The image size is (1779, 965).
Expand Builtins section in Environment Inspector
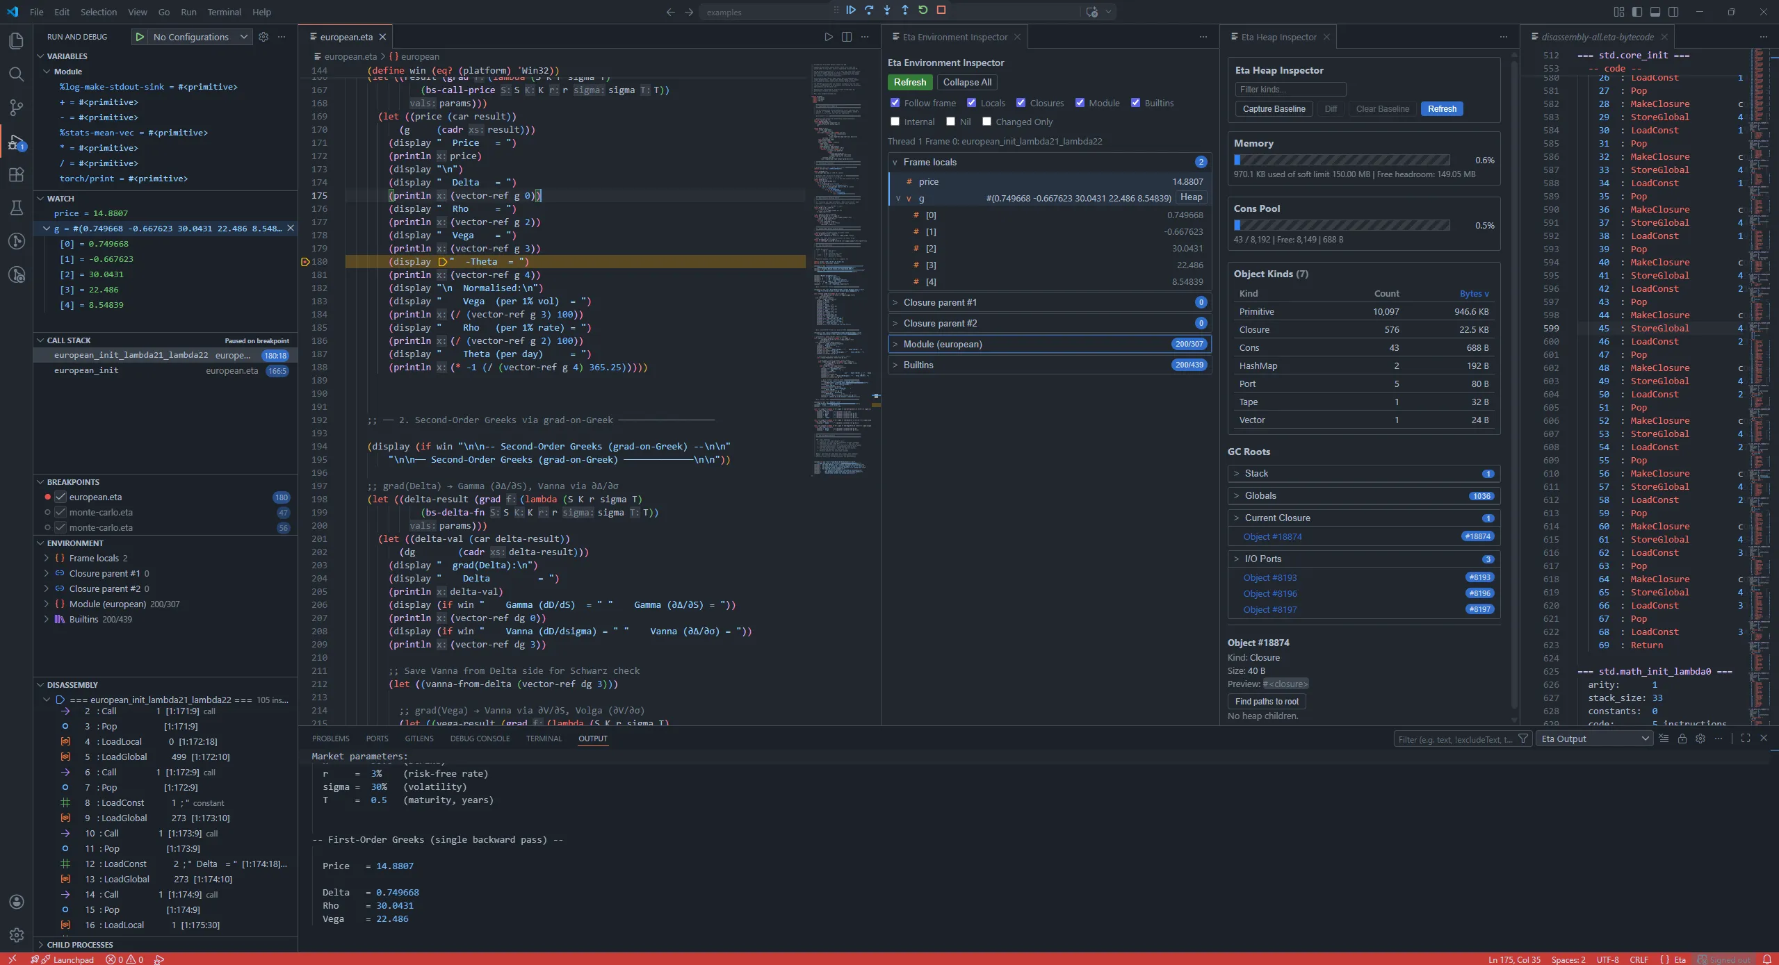pyautogui.click(x=1050, y=365)
